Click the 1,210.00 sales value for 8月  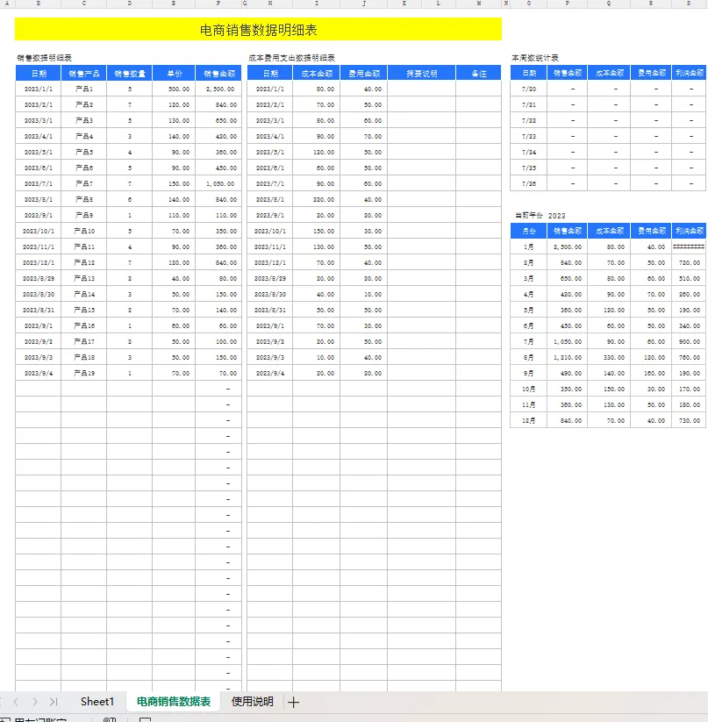(567, 358)
